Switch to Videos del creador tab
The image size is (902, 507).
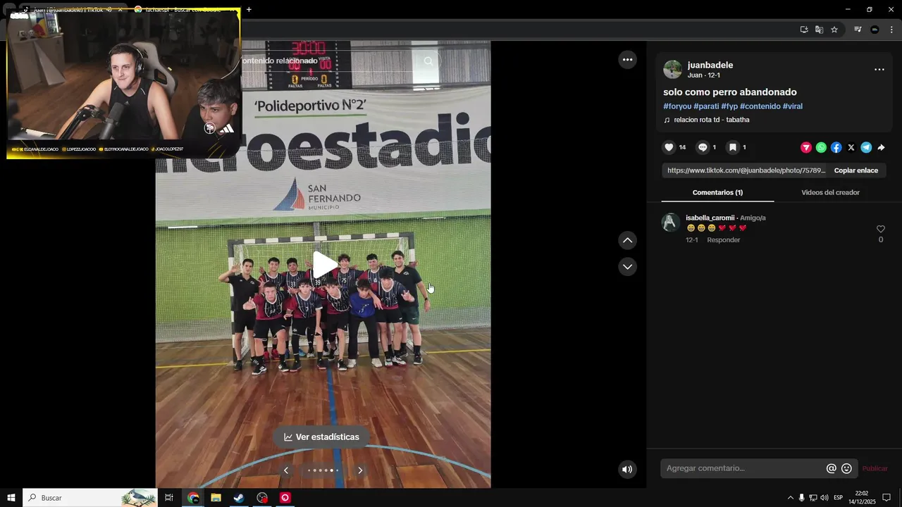click(x=830, y=192)
